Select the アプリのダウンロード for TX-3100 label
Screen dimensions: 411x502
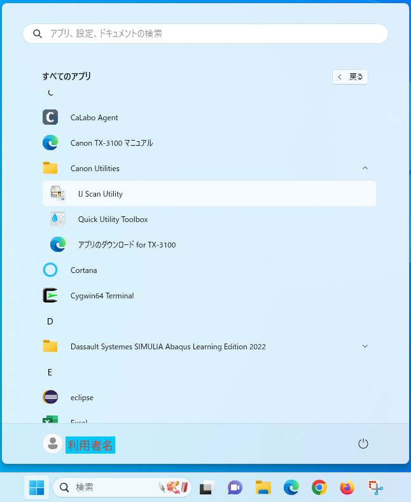tap(127, 244)
